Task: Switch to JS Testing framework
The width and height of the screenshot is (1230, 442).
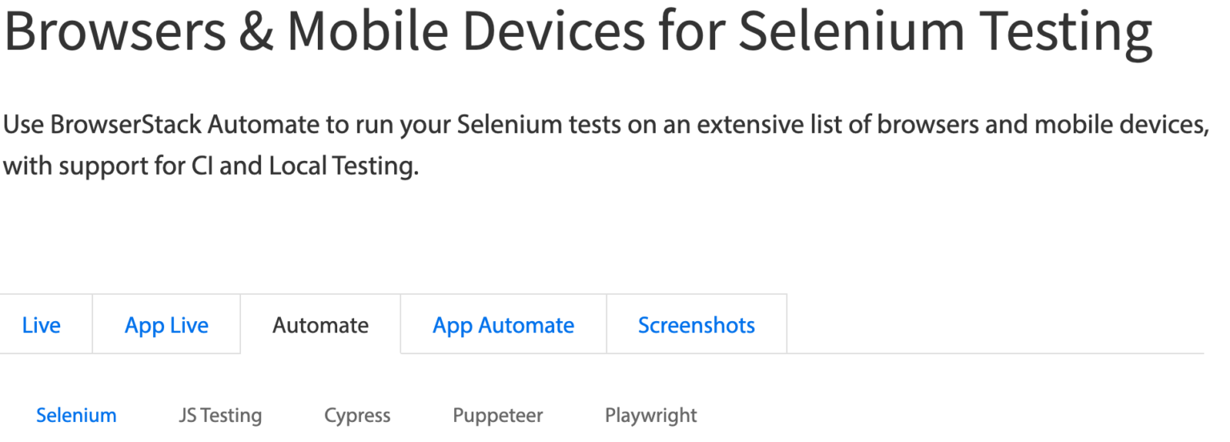Action: (219, 416)
